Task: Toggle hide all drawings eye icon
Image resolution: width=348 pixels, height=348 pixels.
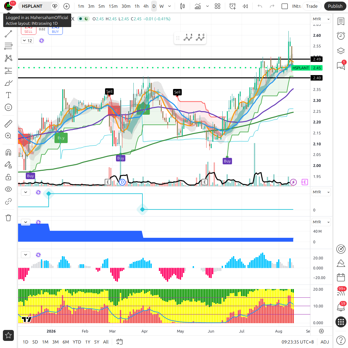Action: coord(8,189)
